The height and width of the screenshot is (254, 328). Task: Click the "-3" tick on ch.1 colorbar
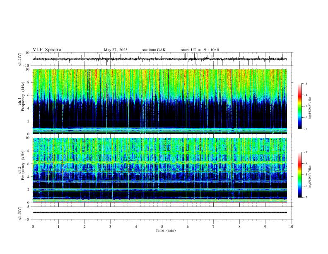pyautogui.click(x=305, y=83)
